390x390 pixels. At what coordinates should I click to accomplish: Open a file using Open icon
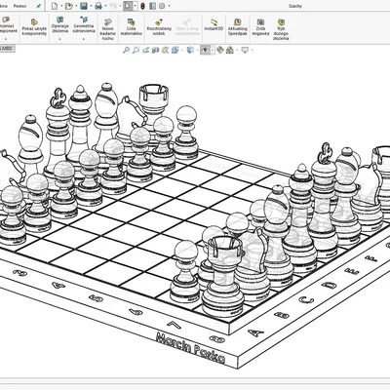(68, 6)
